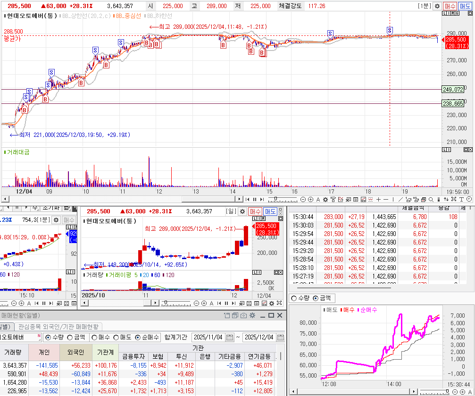Click 매수 button on daily chart
This screenshot has height=396, width=475.
tap(255, 211)
